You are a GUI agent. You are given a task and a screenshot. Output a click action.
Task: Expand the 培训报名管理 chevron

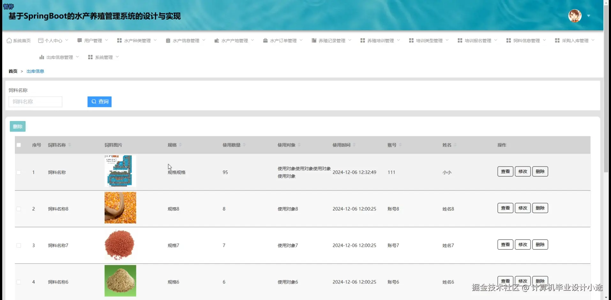click(x=496, y=40)
